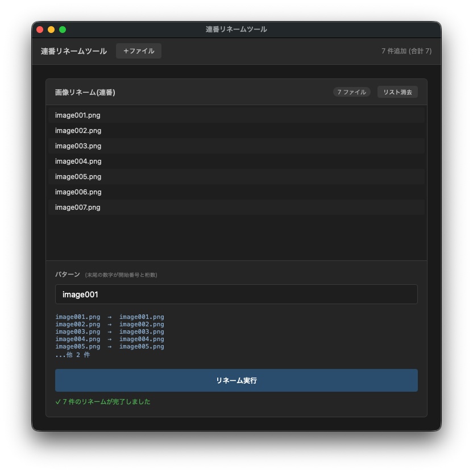Click the 画像リネーム(連番) panel heading
473x473 pixels.
(x=85, y=92)
